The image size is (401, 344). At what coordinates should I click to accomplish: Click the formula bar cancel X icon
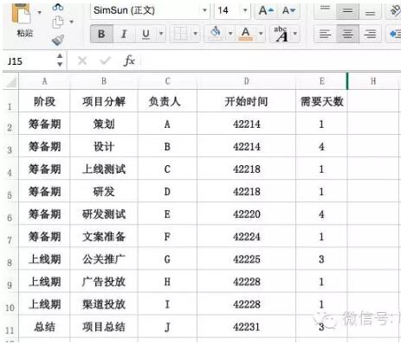(x=82, y=61)
